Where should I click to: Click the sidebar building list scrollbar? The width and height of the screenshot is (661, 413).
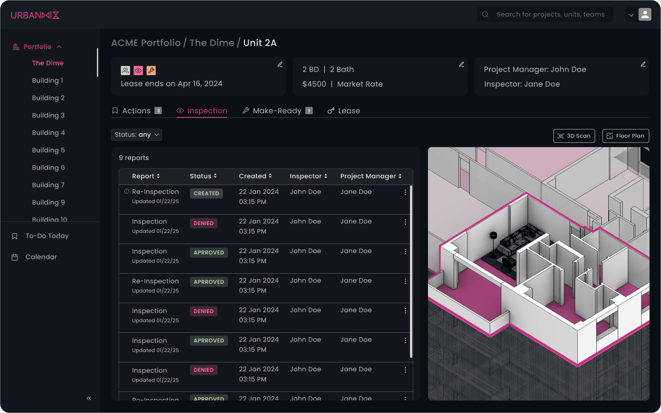point(97,62)
